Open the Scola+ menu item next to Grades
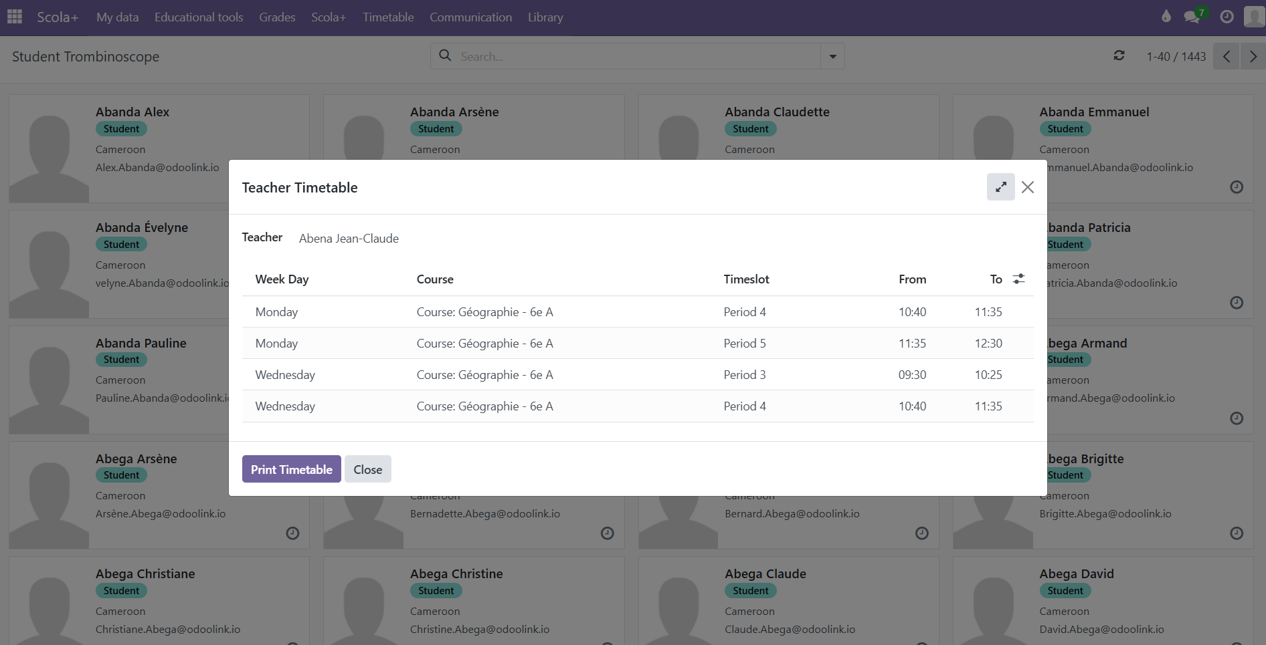The width and height of the screenshot is (1266, 645). [329, 17]
